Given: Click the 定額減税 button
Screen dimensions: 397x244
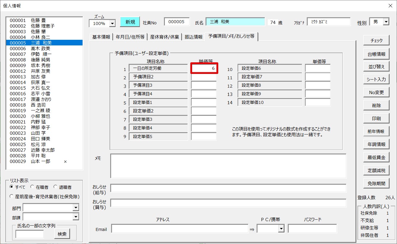Looking at the screenshot, I should (x=376, y=170).
